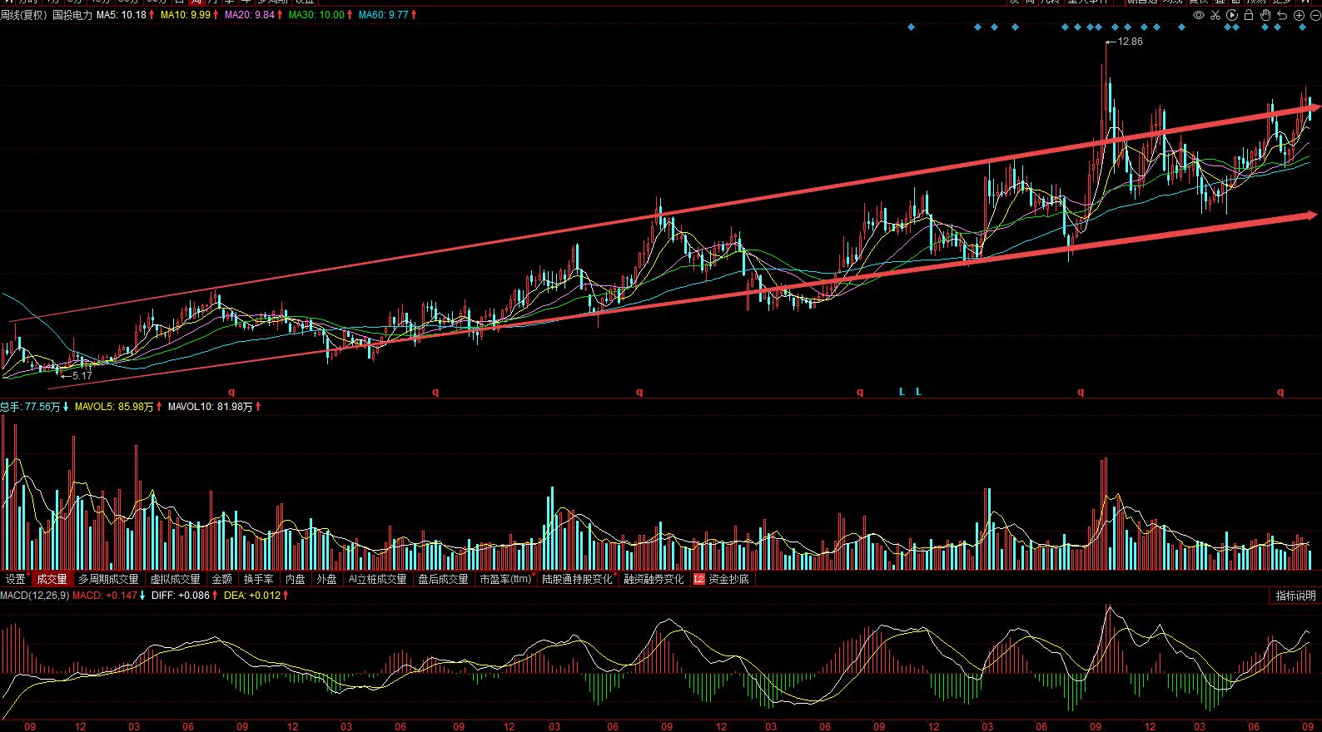Click the 指标说明 button
The height and width of the screenshot is (732, 1322).
point(1296,596)
